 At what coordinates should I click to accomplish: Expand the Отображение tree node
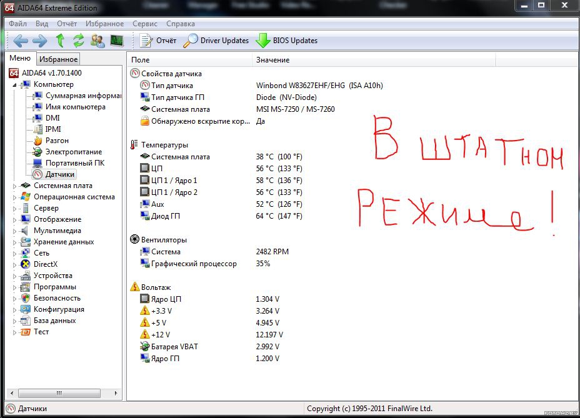pyautogui.click(x=15, y=220)
